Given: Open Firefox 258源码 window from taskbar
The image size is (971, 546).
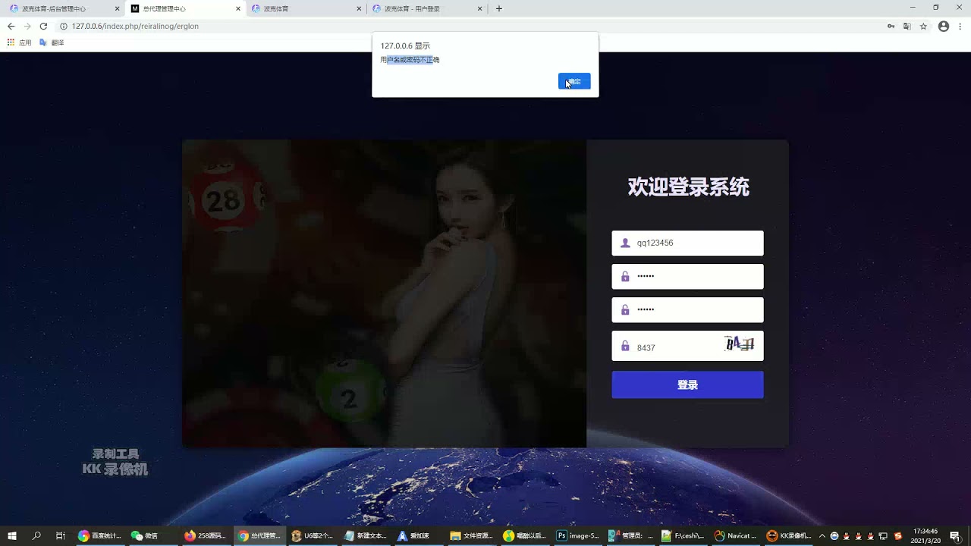Looking at the screenshot, I should pos(206,535).
